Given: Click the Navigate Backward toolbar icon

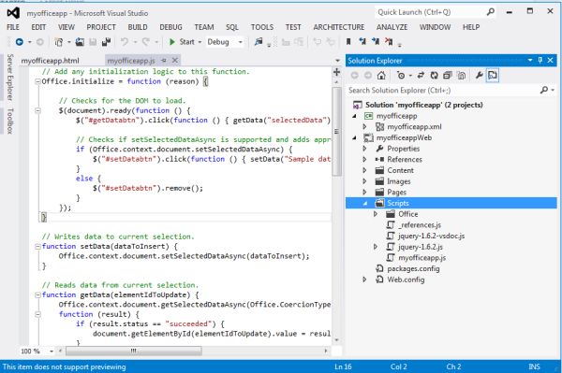Looking at the screenshot, I should [20, 42].
